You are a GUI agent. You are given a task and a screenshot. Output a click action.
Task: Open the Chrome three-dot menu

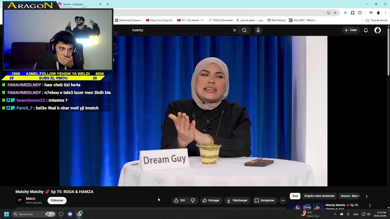tap(386, 13)
